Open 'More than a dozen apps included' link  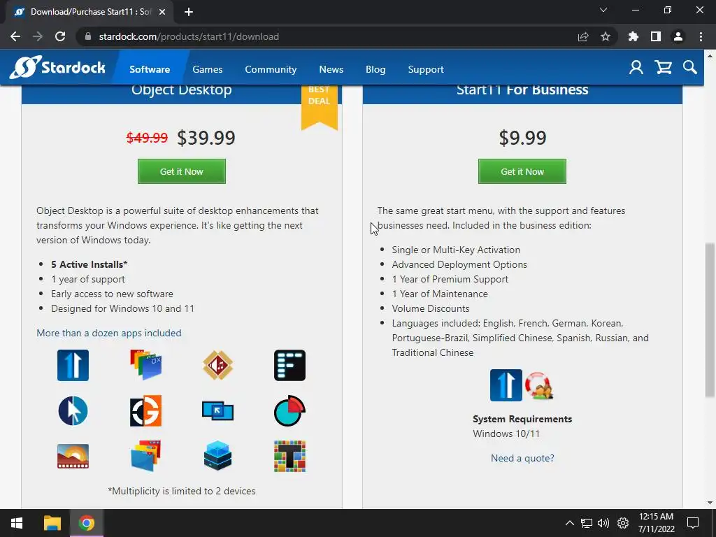108,333
